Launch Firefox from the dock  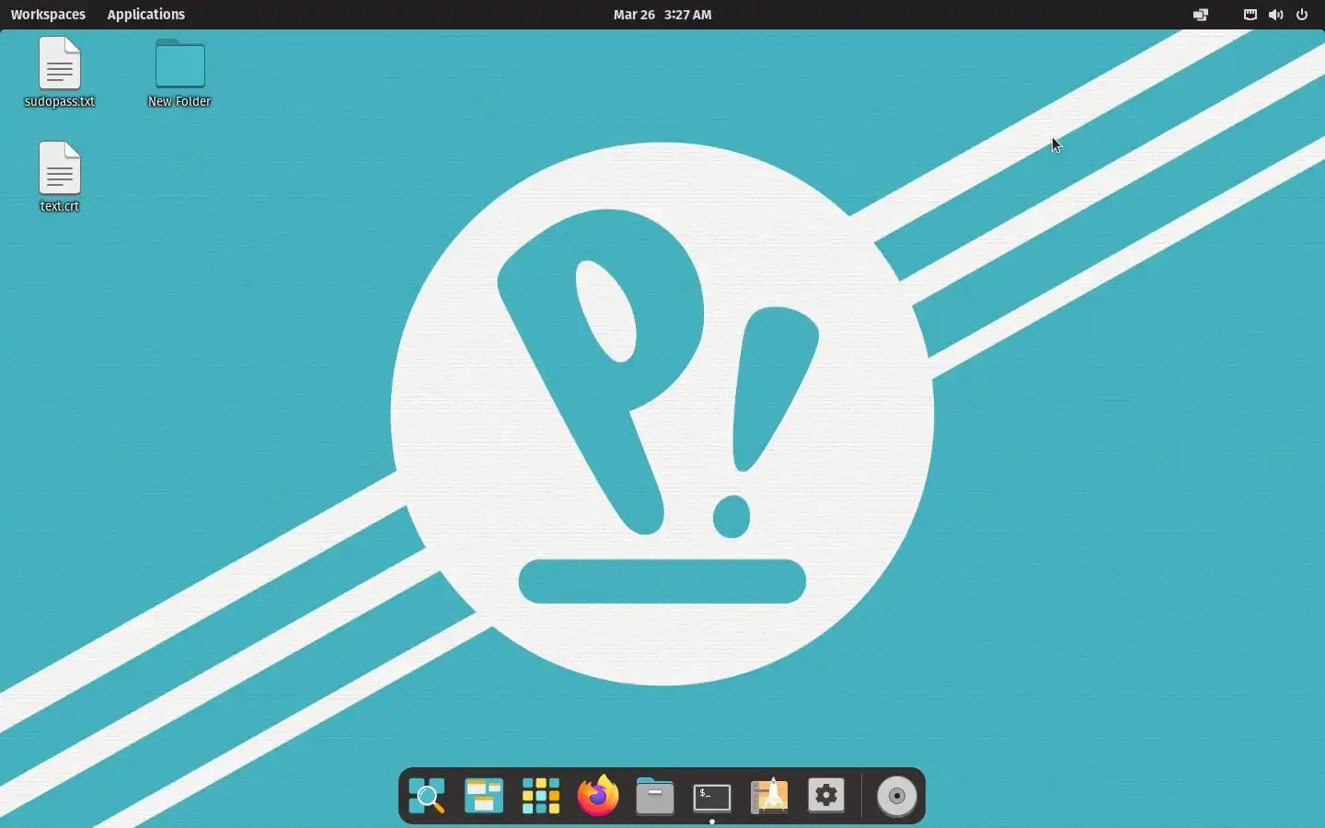click(598, 796)
